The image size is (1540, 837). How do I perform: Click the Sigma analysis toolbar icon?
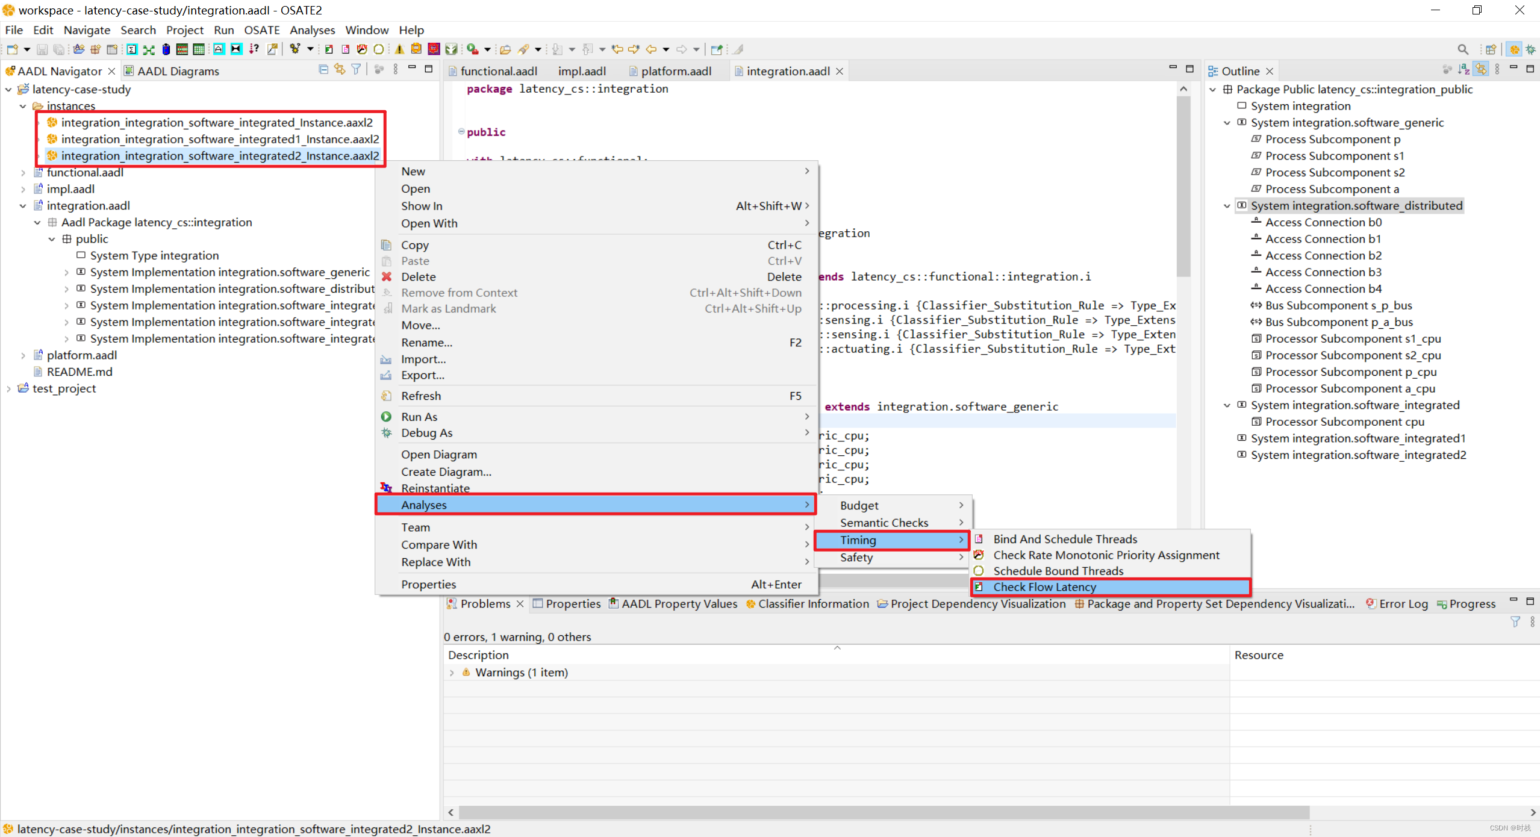point(132,49)
